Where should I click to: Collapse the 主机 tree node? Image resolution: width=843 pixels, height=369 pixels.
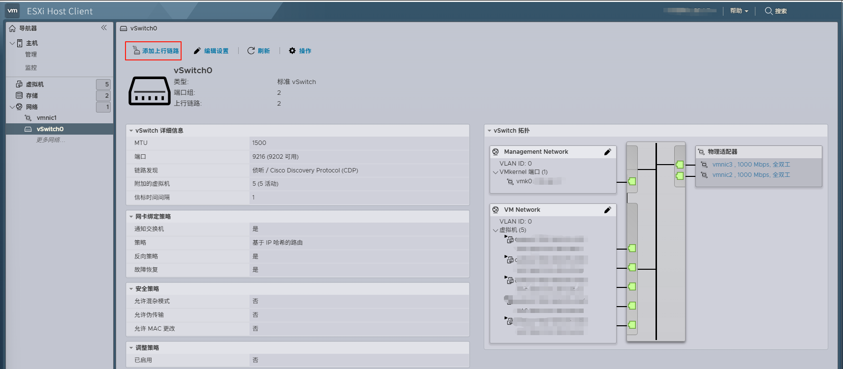tap(12, 43)
